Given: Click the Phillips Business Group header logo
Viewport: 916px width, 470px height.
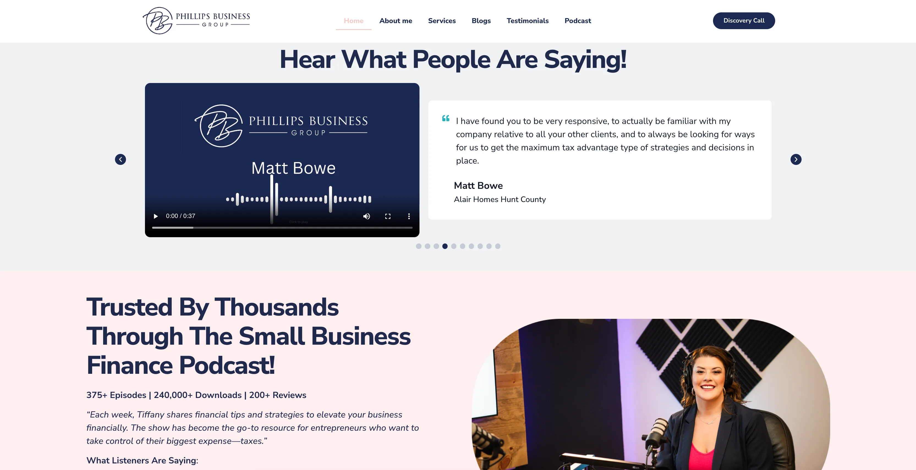Looking at the screenshot, I should point(196,21).
